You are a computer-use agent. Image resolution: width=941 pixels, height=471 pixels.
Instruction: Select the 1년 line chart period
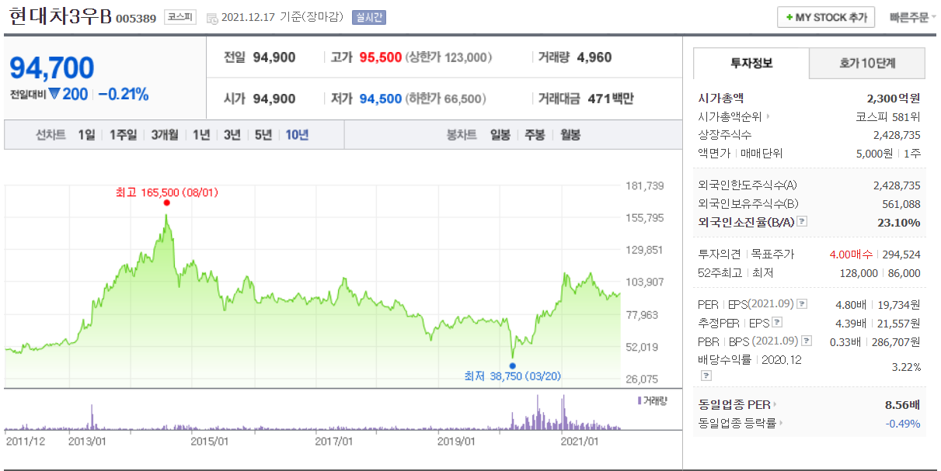[201, 134]
